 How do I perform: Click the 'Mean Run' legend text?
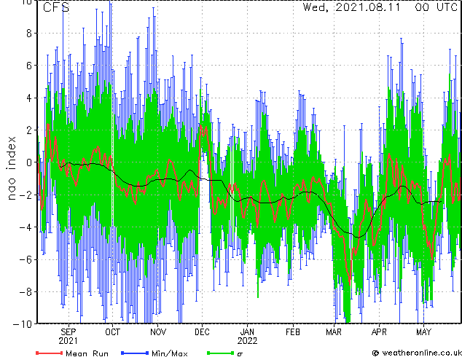click(87, 353)
